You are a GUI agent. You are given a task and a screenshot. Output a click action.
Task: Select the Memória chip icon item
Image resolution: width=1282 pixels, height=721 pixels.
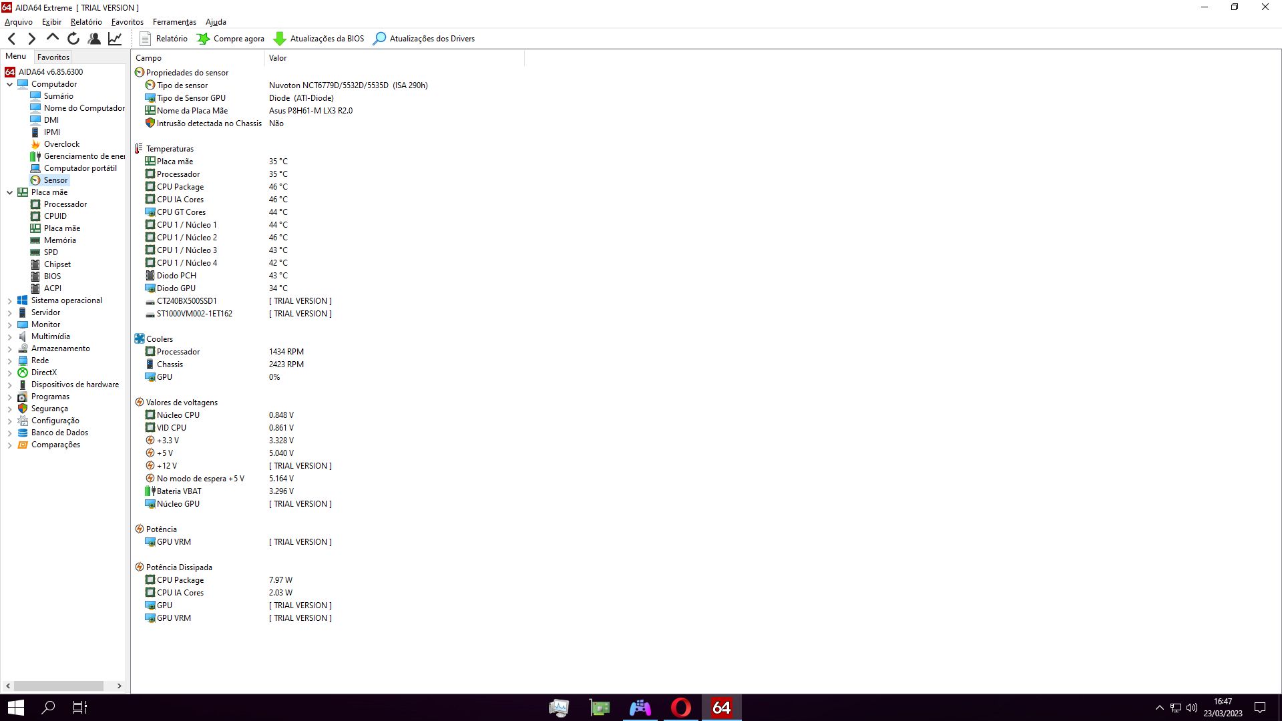click(35, 240)
